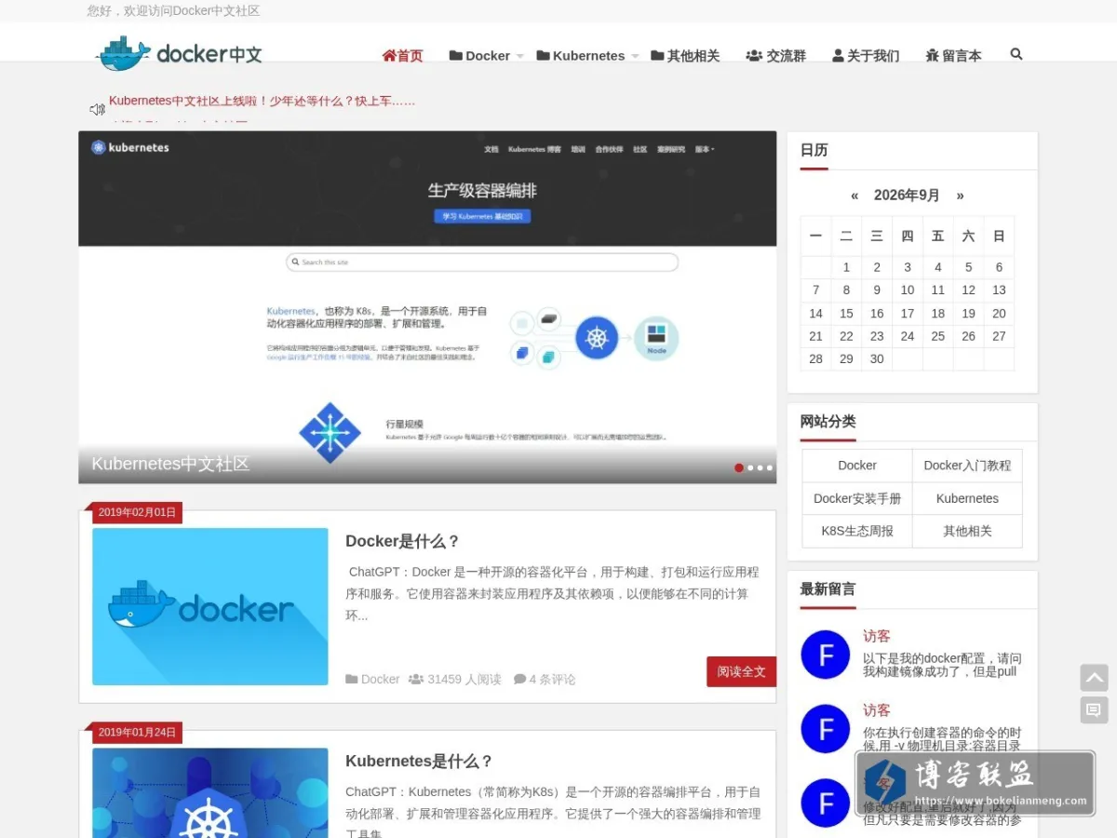Select day 30 in the calendar
Screen dimensions: 1117x838
point(877,359)
